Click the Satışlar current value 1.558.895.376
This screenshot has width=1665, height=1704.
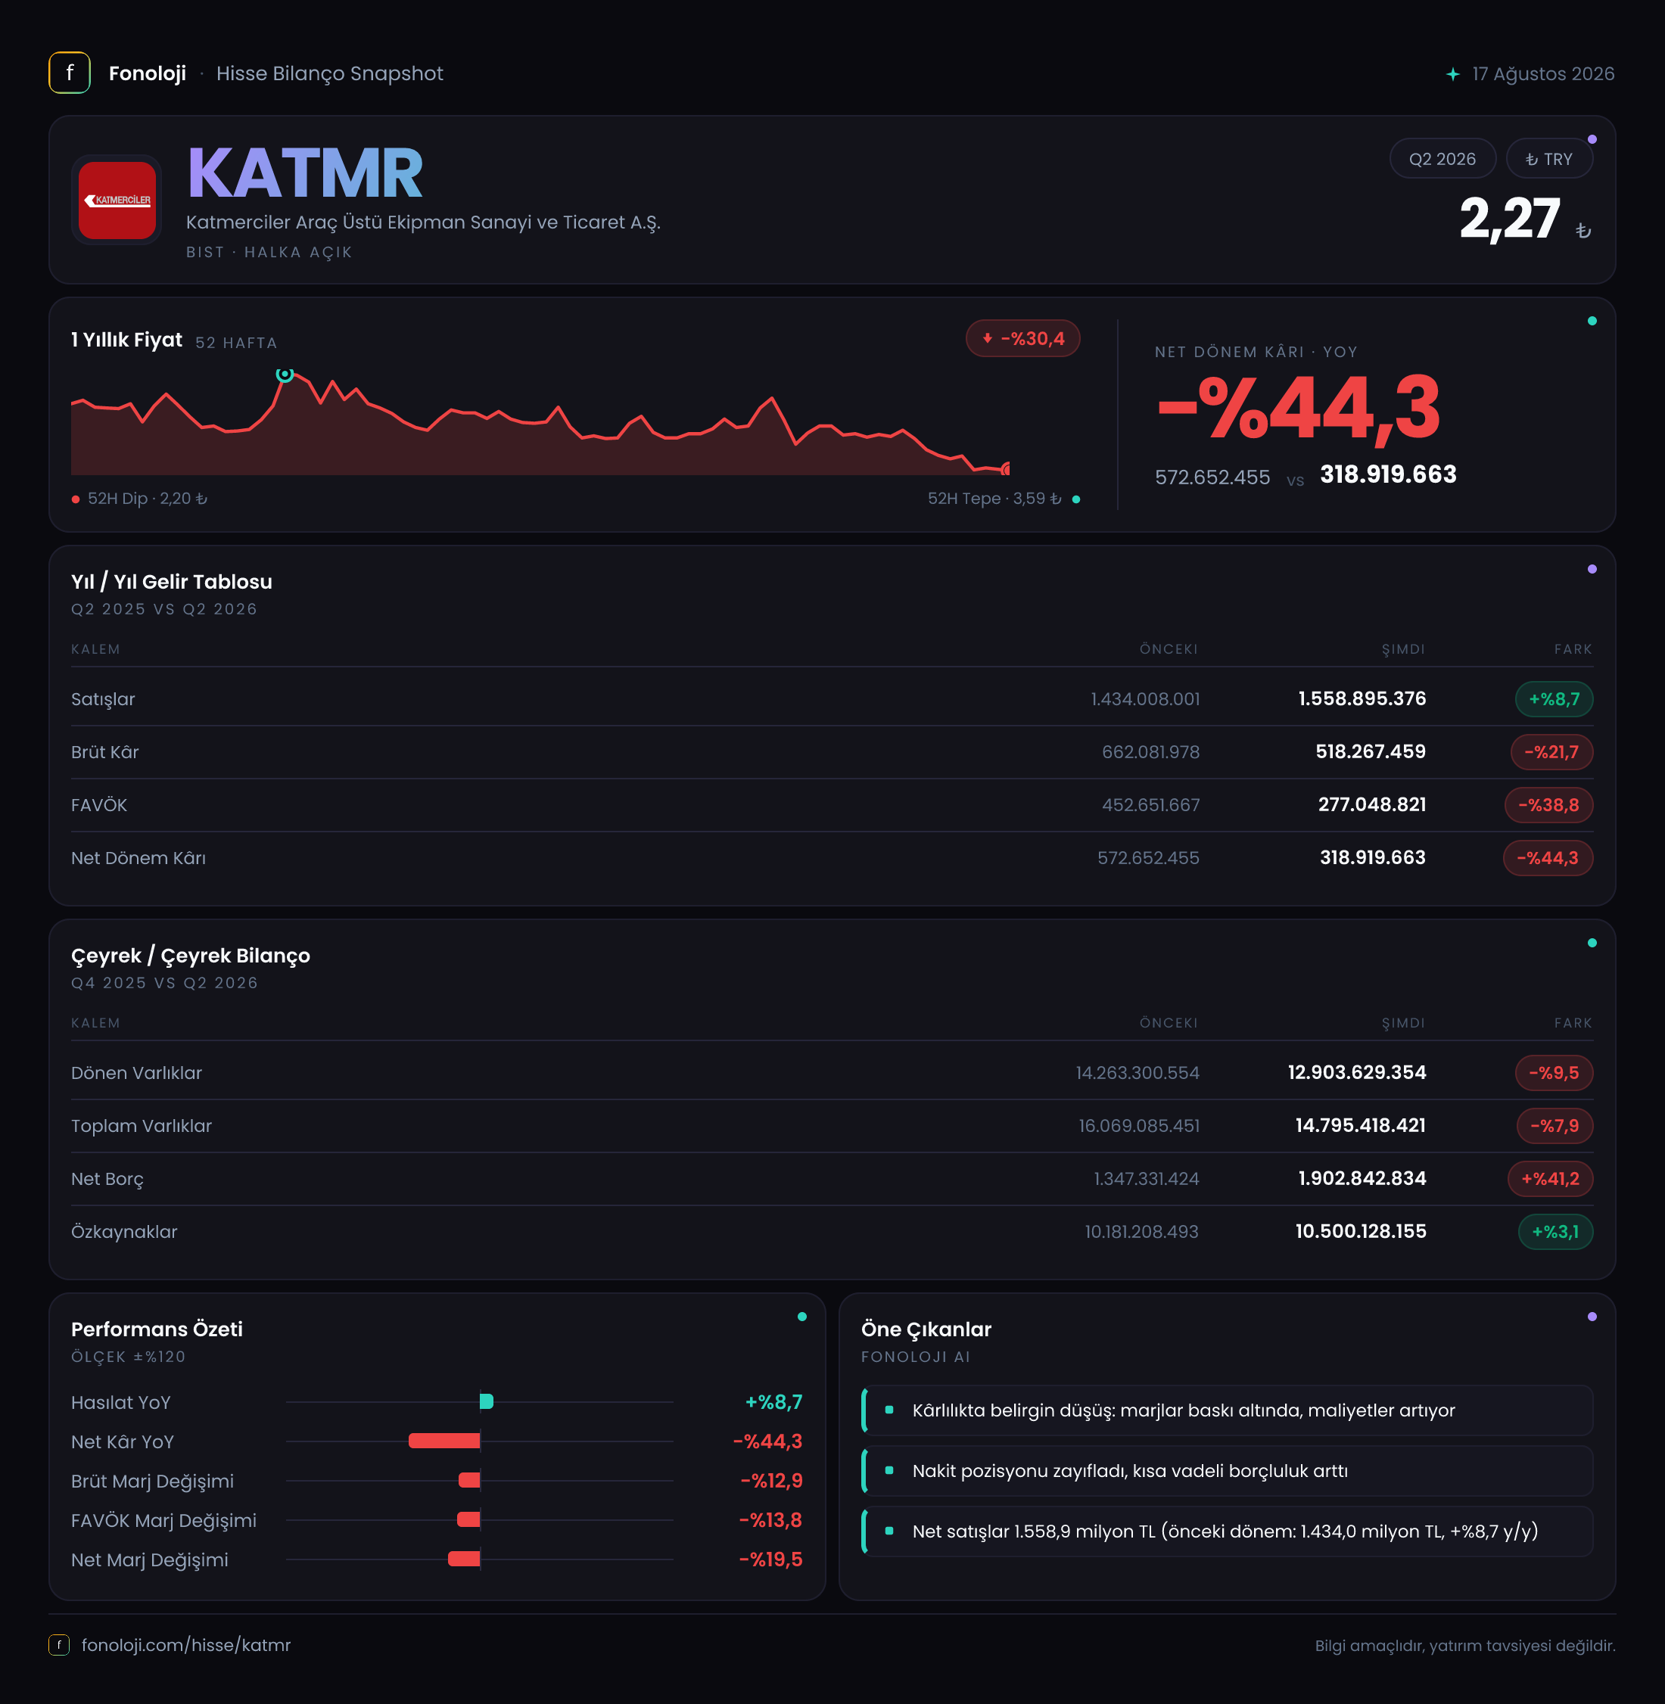[x=1362, y=698]
